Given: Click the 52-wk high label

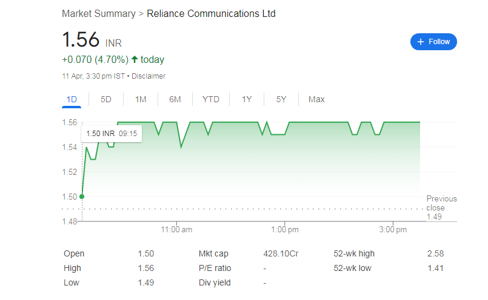Looking at the screenshot, I should [x=354, y=253].
